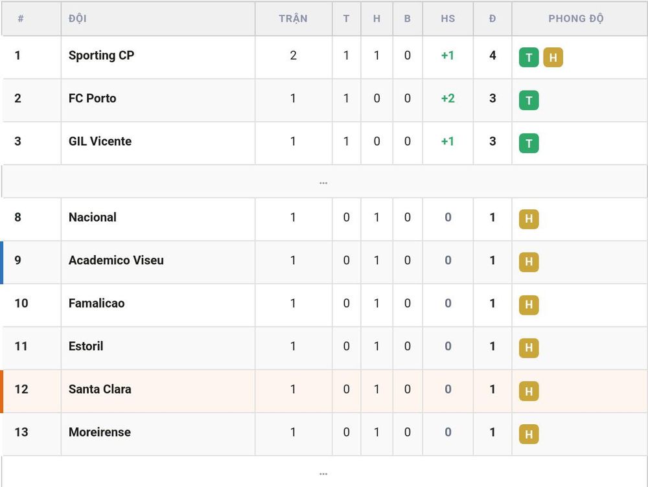Click the PHONG ĐỘ column header
This screenshot has height=487, width=648.
point(575,18)
